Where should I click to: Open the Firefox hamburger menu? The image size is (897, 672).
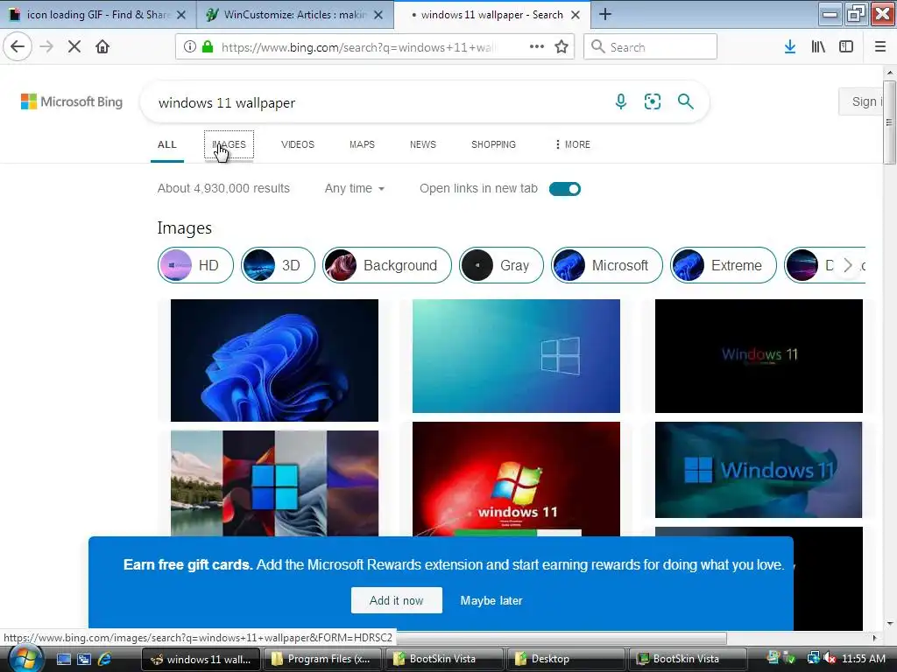880,47
